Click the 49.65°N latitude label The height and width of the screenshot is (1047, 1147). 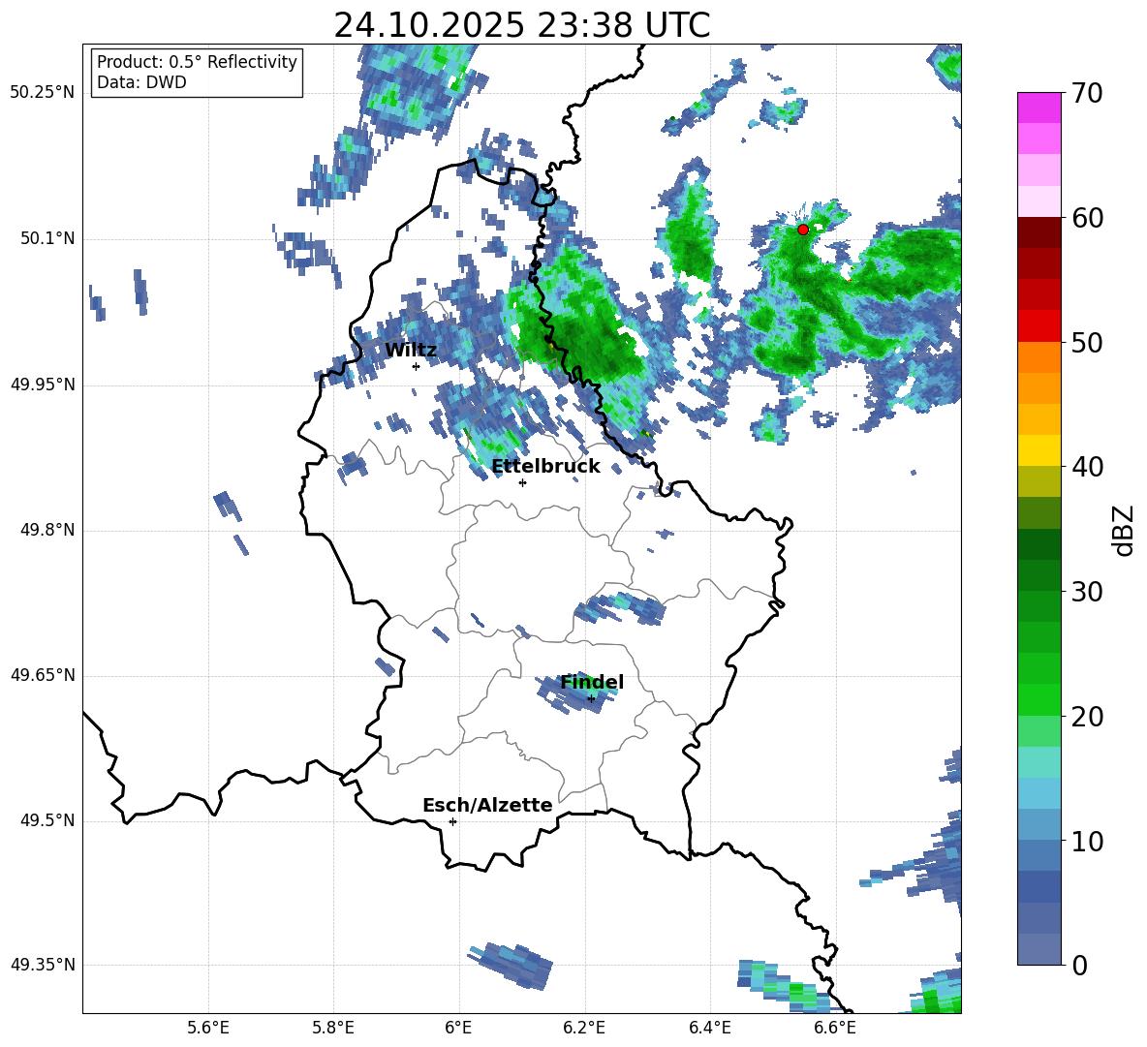(43, 675)
